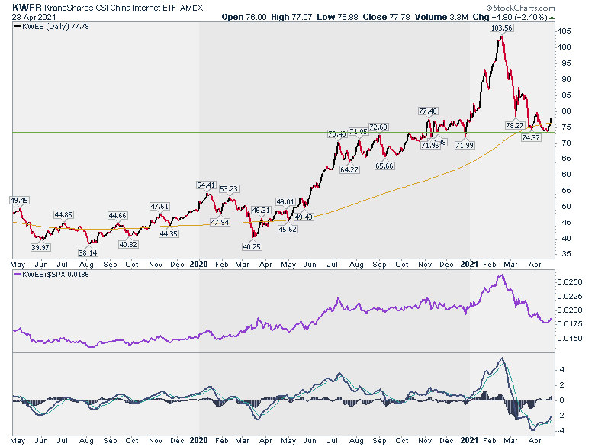Select the High 77.97 value
Viewport: 595px width, 447px height.
click(x=291, y=17)
